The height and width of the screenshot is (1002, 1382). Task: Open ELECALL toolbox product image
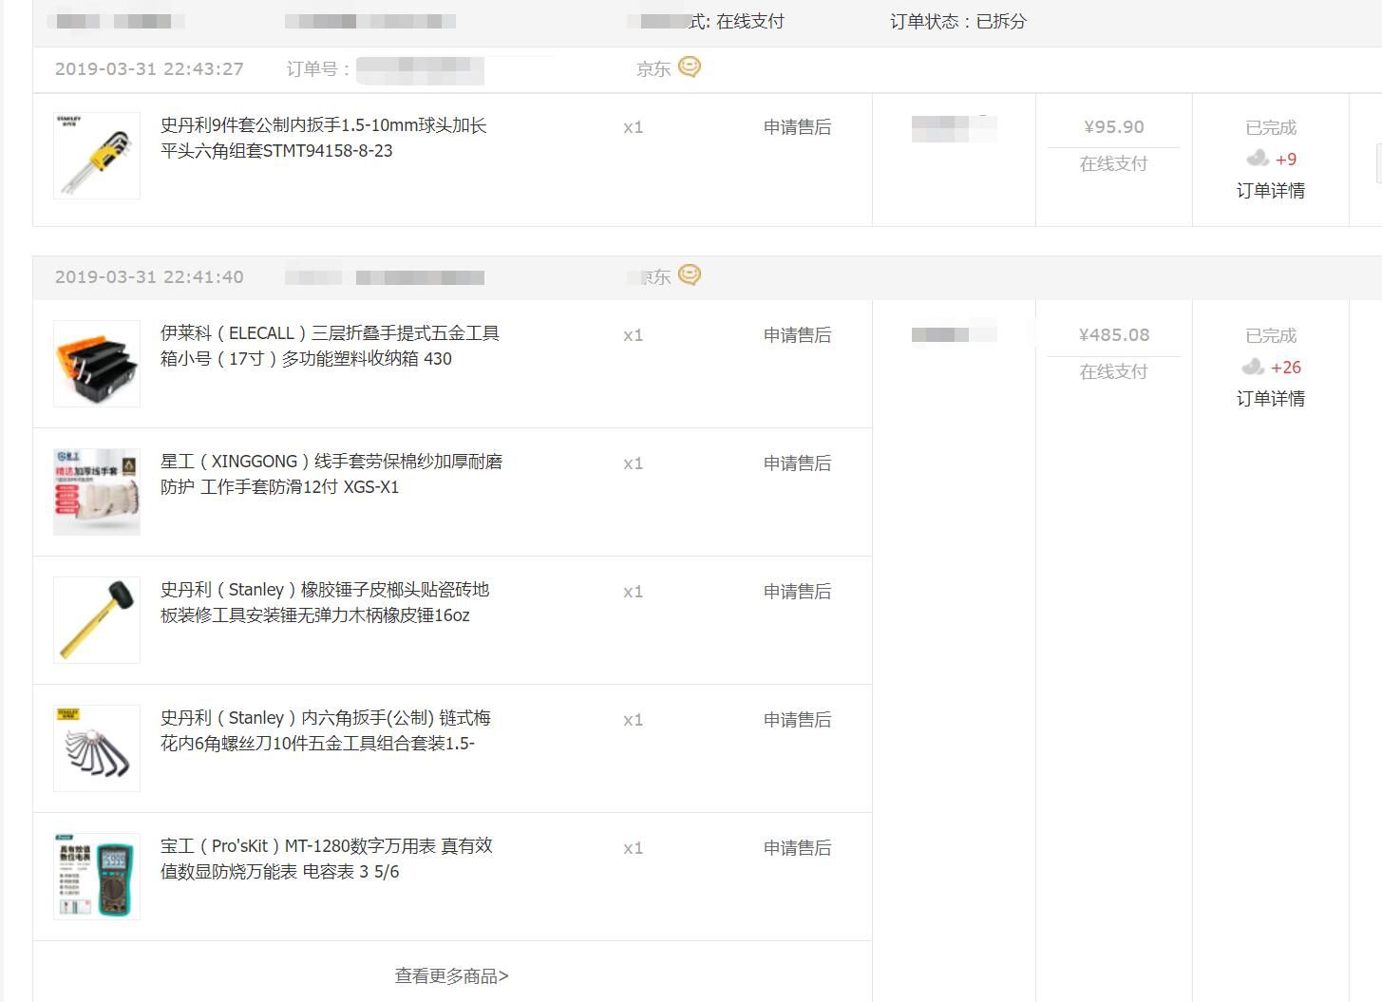[x=97, y=364]
